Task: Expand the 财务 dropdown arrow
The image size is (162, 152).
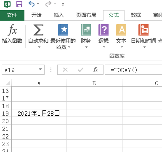Action: pyautogui.click(x=86, y=47)
